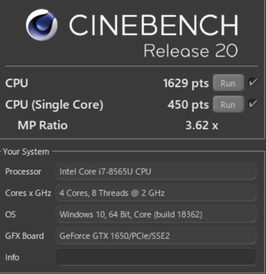Click the Cinebench sphere logo icon
266x274 pixels.
(x=42, y=25)
